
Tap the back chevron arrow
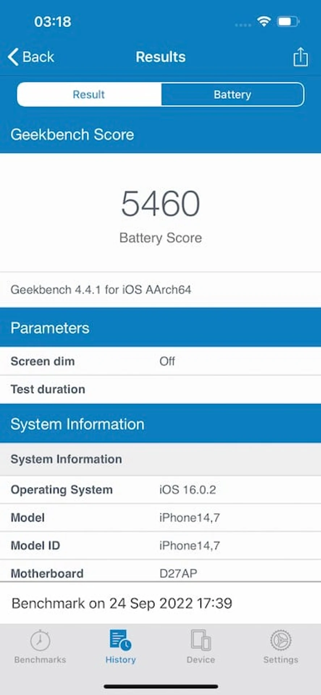[13, 57]
